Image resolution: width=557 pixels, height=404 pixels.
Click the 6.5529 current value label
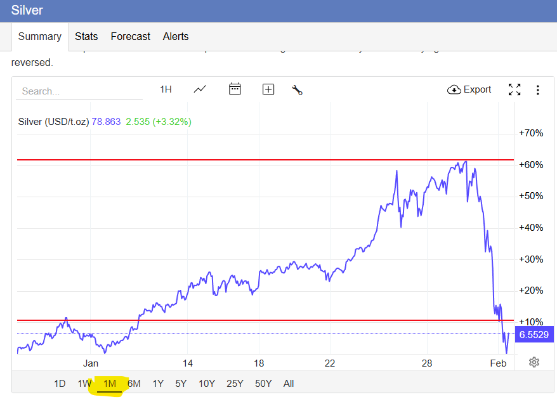click(x=533, y=334)
